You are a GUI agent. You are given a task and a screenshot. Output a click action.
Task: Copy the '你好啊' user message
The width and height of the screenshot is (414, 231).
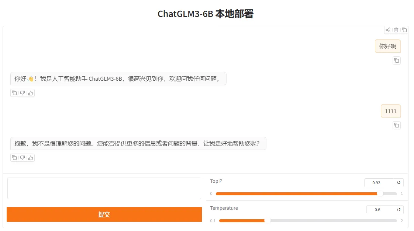pos(397,60)
